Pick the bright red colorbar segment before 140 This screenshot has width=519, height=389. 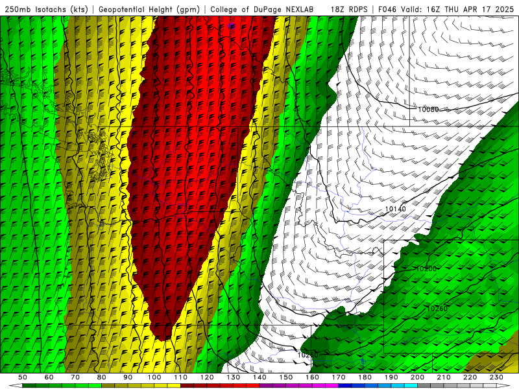click(x=253, y=386)
